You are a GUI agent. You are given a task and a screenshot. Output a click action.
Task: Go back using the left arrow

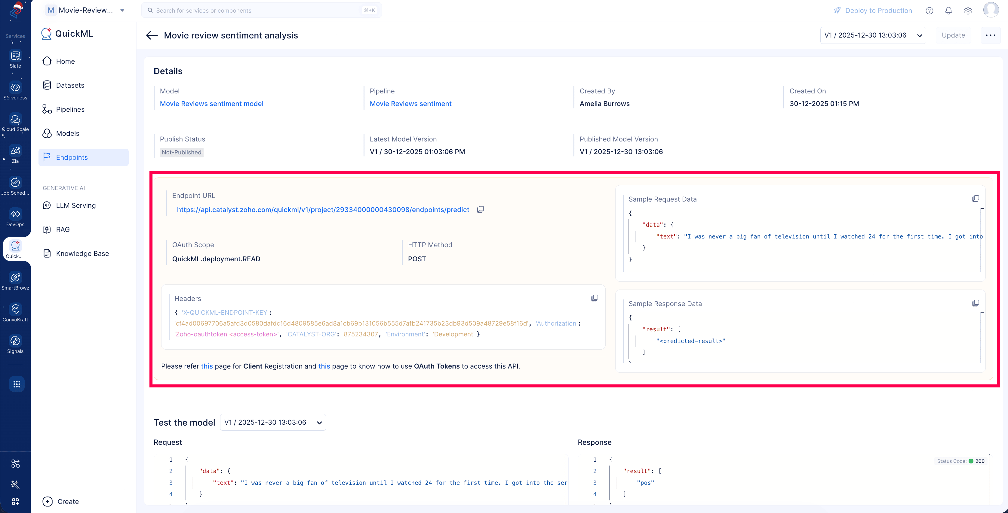click(152, 35)
